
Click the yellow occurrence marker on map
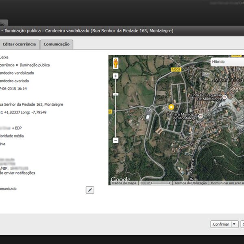(171, 107)
